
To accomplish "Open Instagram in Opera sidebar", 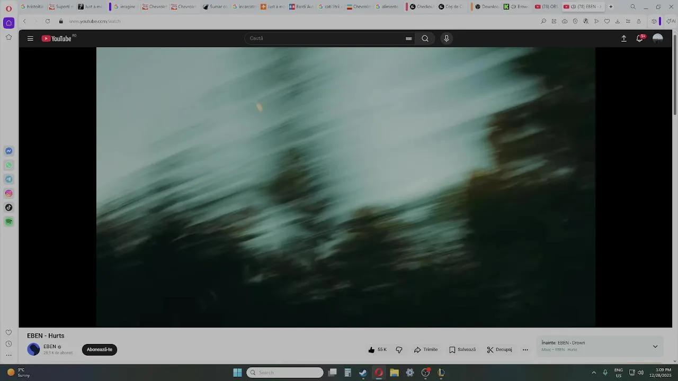I will click(x=9, y=193).
